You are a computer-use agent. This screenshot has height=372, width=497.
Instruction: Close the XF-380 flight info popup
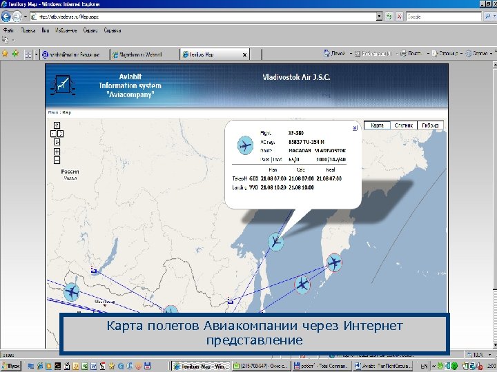[355, 128]
